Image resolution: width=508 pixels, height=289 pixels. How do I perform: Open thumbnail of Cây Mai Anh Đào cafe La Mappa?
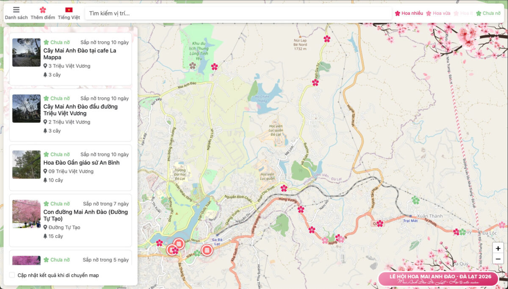(x=26, y=52)
